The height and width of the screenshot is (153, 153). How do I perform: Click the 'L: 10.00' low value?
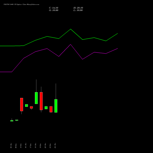(78, 10)
